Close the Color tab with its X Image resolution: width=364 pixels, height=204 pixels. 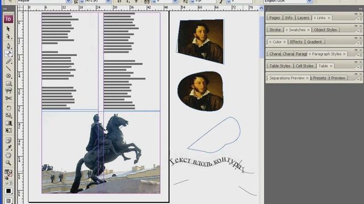pyautogui.click(x=284, y=42)
